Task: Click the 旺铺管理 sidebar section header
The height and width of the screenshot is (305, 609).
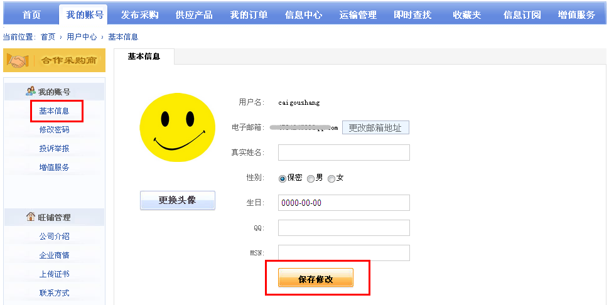Action: point(55,217)
